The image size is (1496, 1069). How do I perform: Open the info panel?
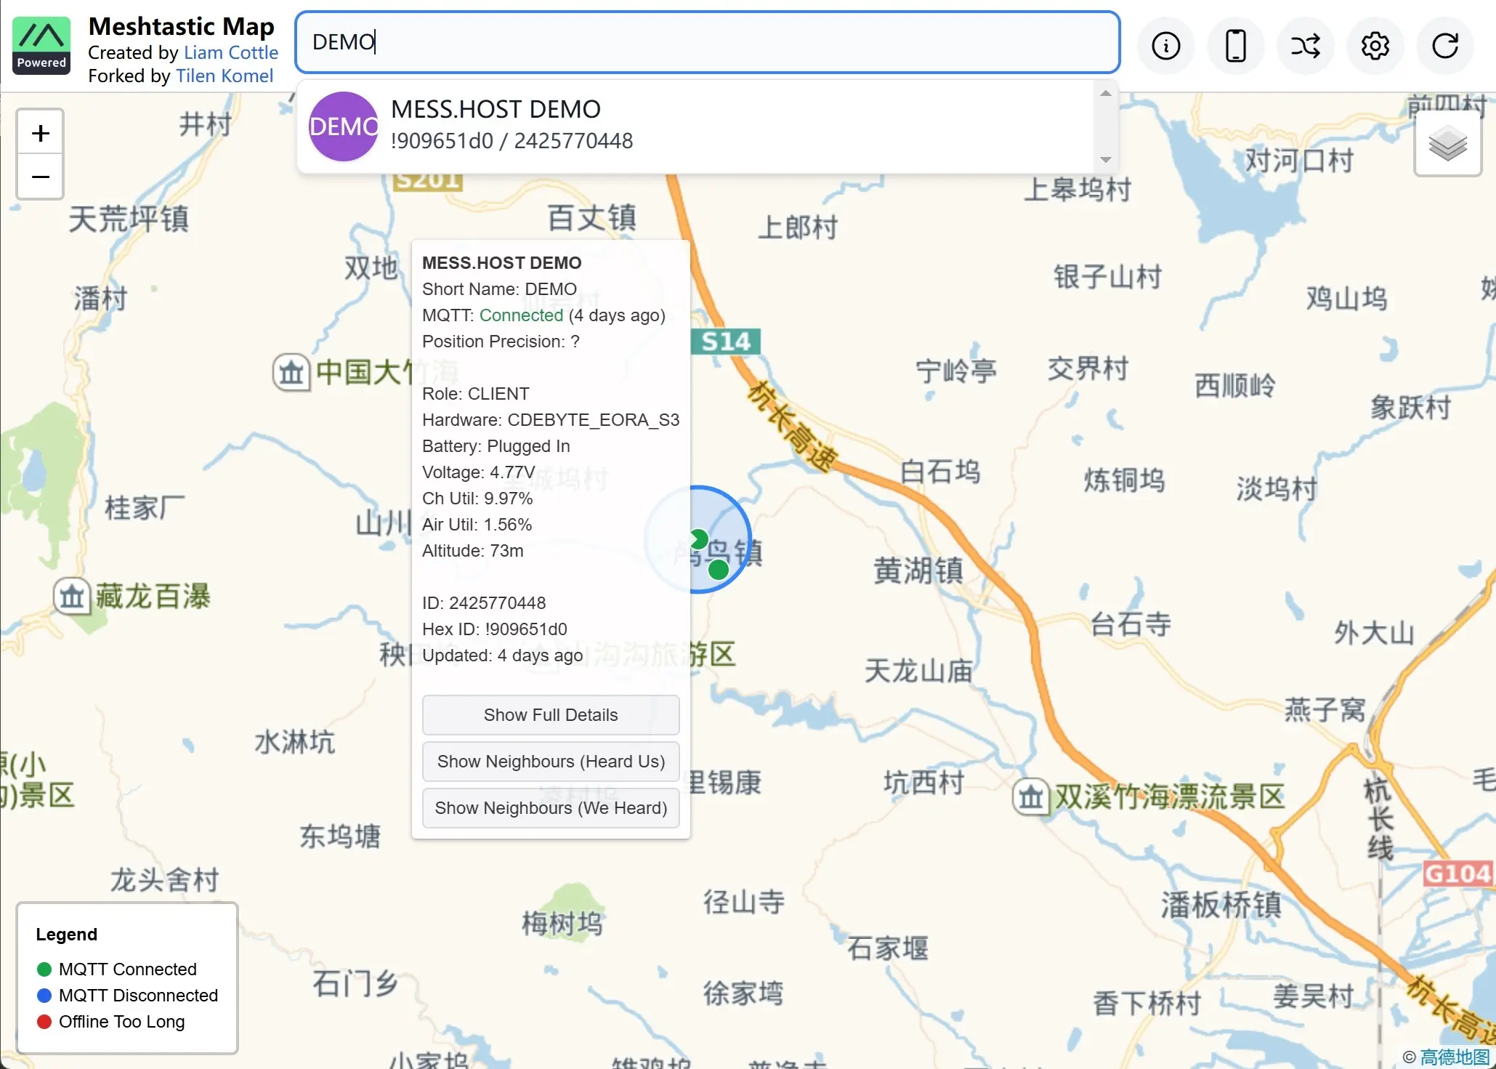click(x=1165, y=45)
